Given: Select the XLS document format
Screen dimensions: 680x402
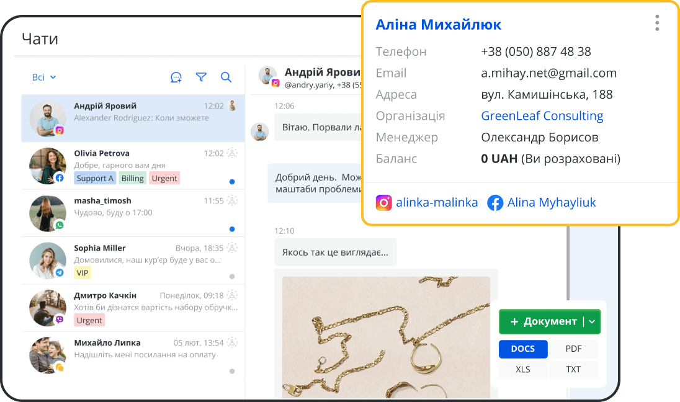Looking at the screenshot, I should point(523,369).
